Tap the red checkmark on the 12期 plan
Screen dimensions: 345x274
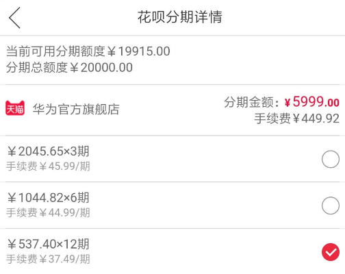coord(331,252)
